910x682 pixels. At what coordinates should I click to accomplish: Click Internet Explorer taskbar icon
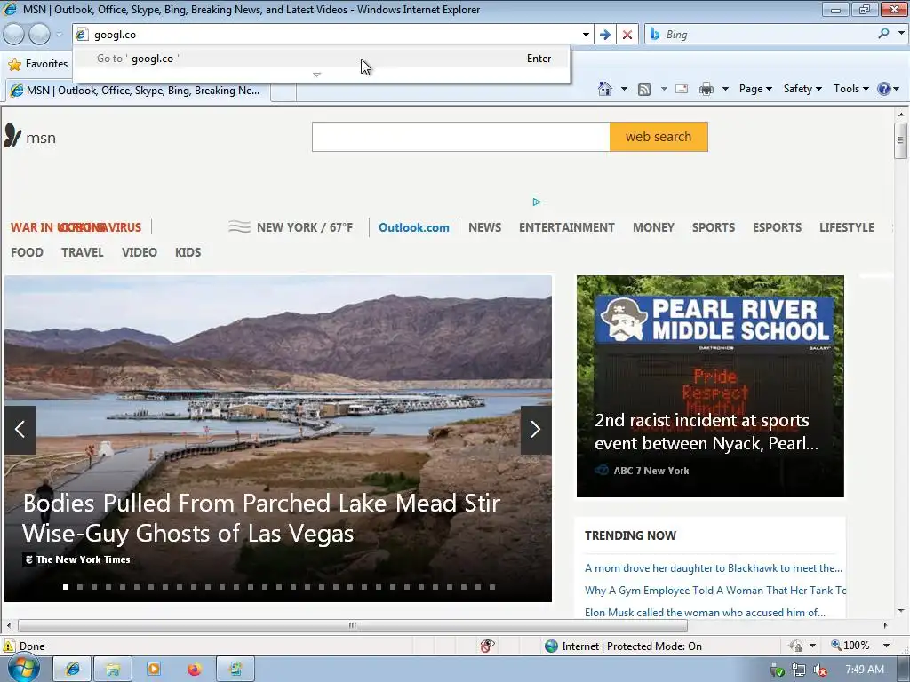tap(72, 670)
